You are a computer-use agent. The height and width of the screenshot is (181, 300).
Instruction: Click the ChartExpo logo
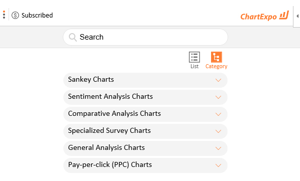click(x=265, y=16)
